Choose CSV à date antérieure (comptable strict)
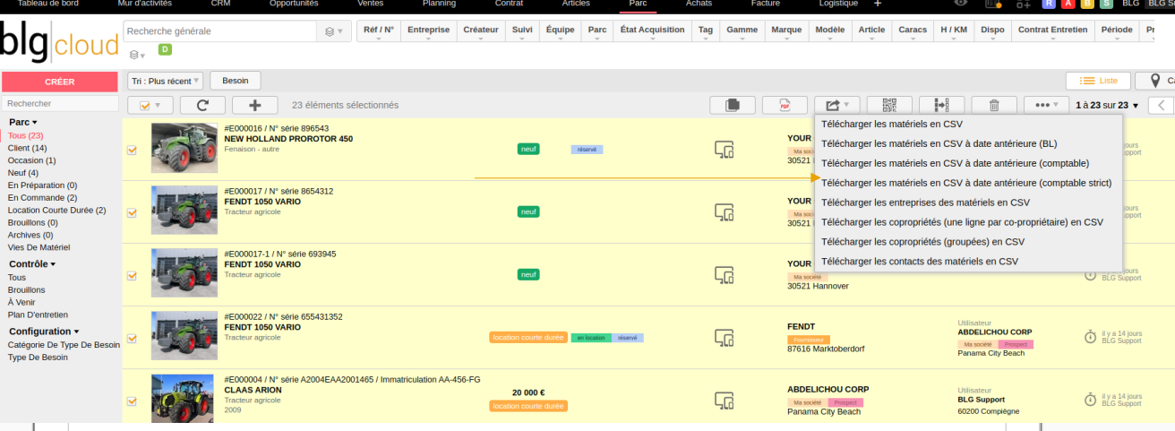1175x431 pixels. 968,183
